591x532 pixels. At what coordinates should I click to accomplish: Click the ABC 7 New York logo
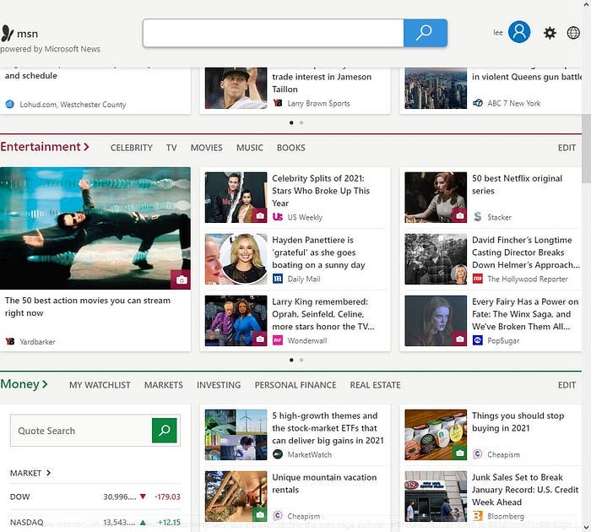pos(478,103)
